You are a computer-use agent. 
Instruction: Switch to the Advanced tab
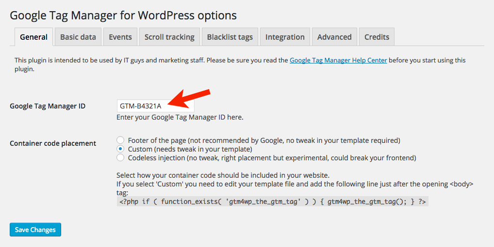pyautogui.click(x=334, y=37)
